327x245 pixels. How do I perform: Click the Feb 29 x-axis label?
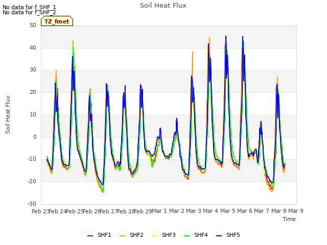tap(143, 211)
